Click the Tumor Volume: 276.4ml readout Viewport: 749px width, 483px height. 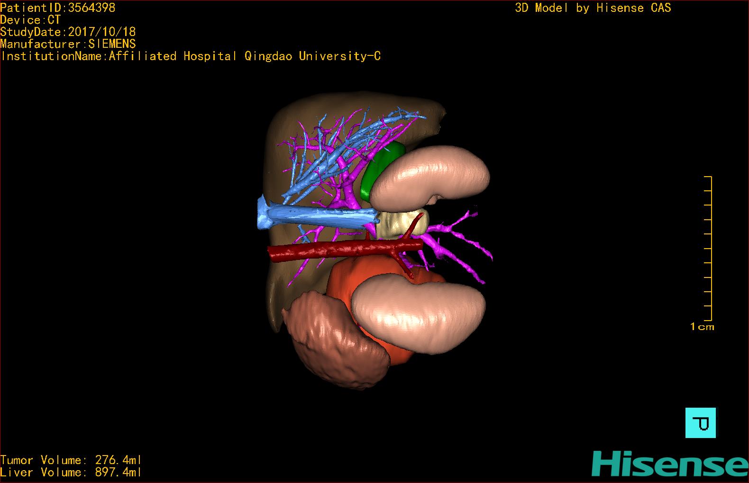coord(71,460)
